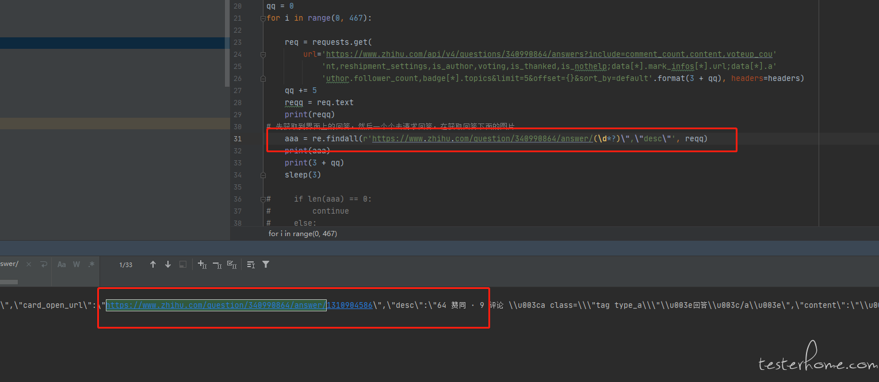Viewport: 879px width, 382px height.
Task: Click 'headers=headers' argument on line 26
Action: 766,79
